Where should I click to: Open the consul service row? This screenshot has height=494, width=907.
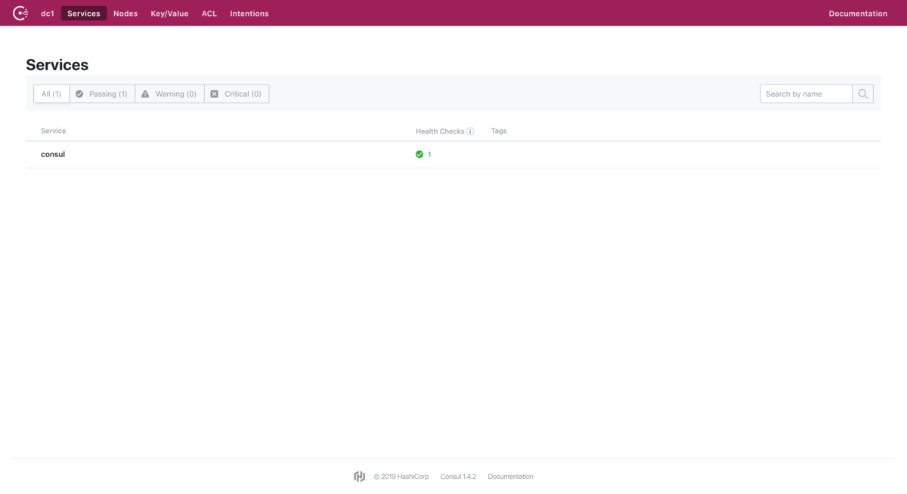coord(453,154)
